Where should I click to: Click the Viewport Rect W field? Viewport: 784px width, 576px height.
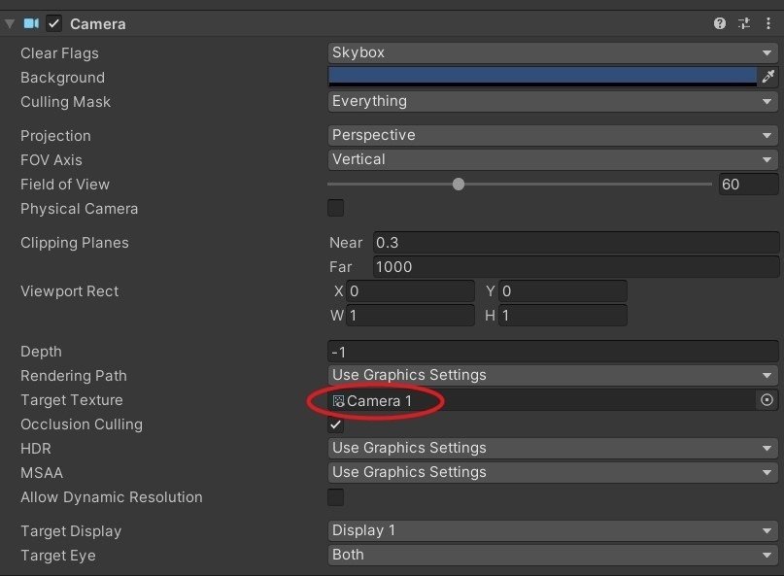(x=411, y=316)
